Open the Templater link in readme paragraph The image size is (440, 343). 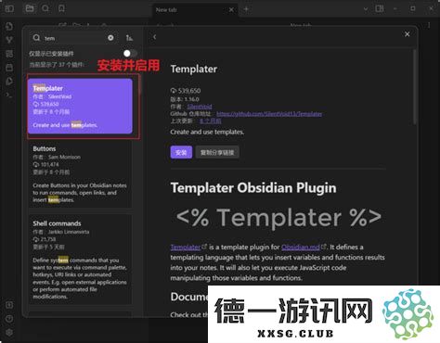(186, 248)
